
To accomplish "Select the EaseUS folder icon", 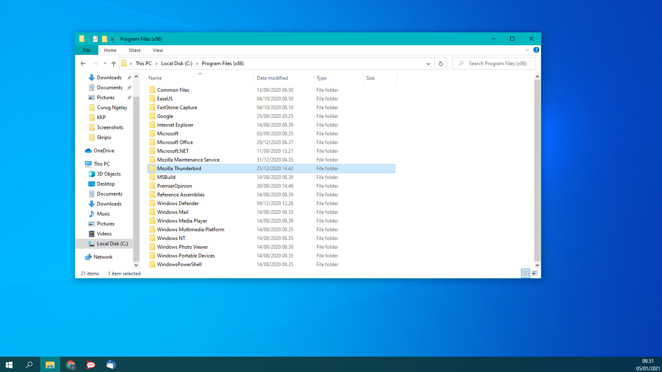I will (152, 98).
